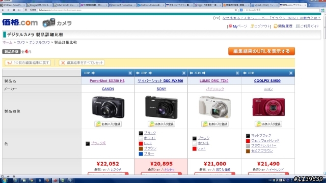Click the red COOLPIX camera image
The image size is (326, 183).
pos(268,107)
